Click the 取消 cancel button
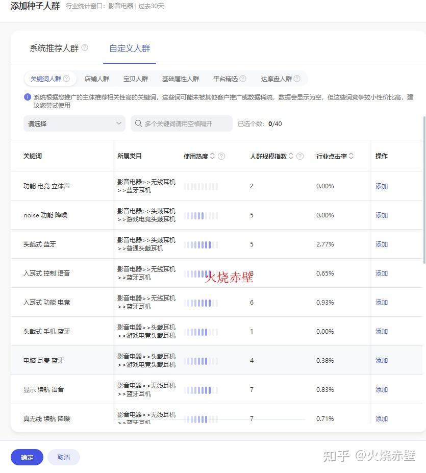This screenshot has width=426, height=473. click(64, 457)
